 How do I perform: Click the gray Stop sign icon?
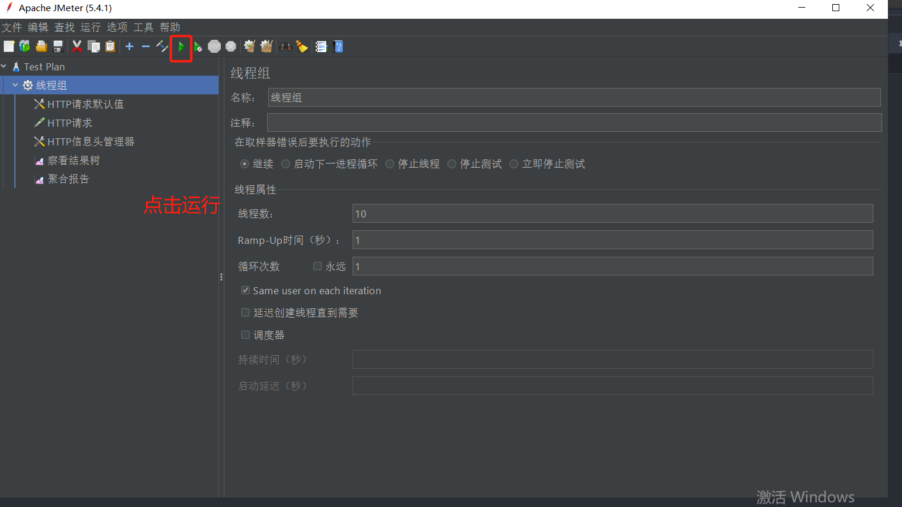tap(214, 46)
